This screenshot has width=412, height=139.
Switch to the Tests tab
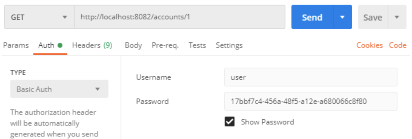[197, 45]
